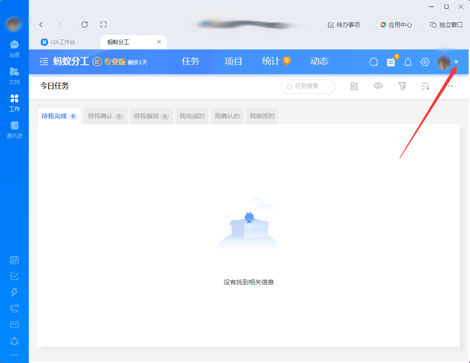
Task: Click the sort icon in the task toolbar
Action: click(425, 85)
